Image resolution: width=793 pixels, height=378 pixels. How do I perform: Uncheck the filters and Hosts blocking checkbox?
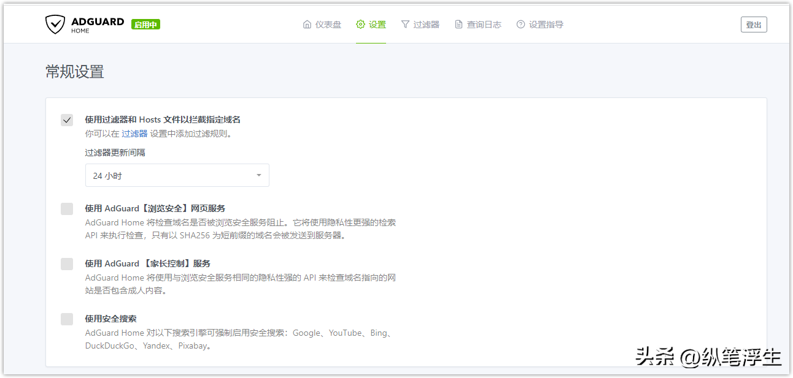pyautogui.click(x=67, y=120)
